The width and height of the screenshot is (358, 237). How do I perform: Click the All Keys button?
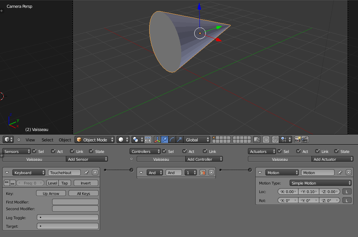83,193
